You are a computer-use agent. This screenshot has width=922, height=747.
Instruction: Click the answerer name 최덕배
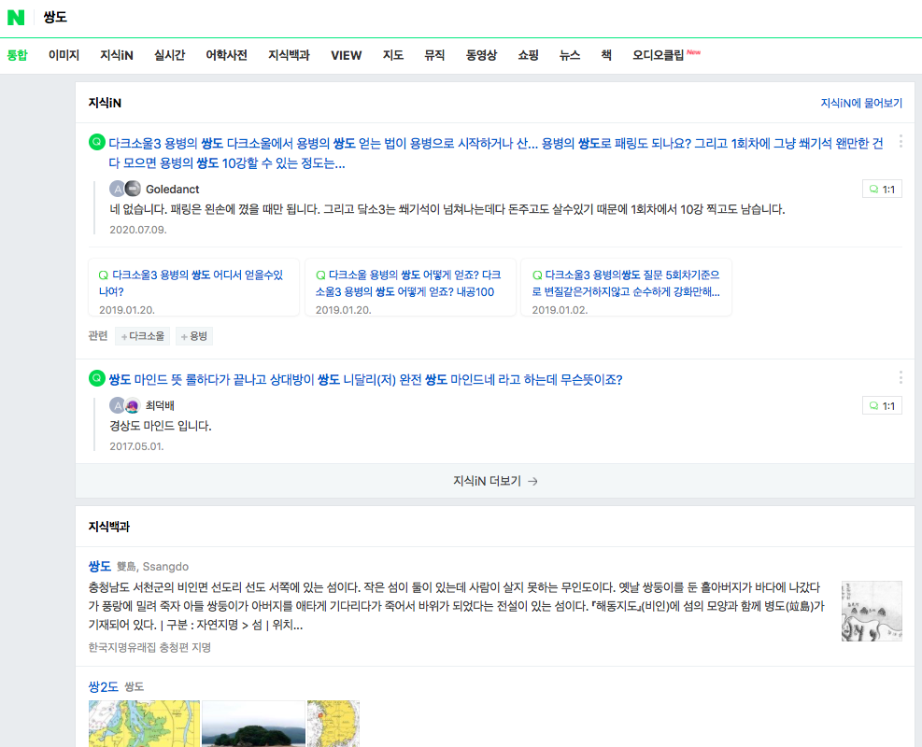tap(160, 405)
